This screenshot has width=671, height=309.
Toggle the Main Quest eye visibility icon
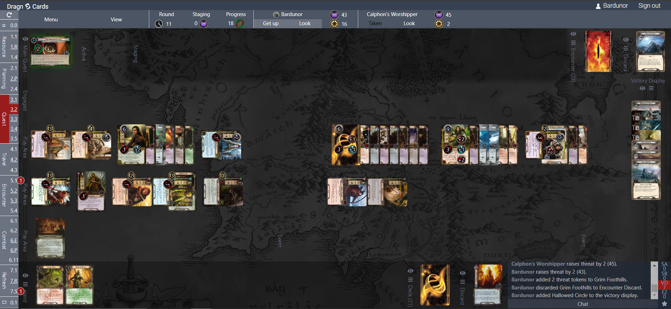point(25,39)
